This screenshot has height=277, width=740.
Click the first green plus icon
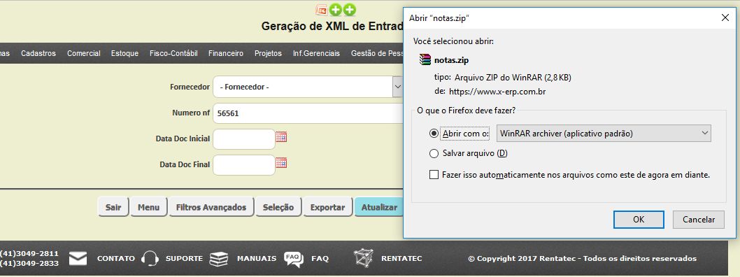pyautogui.click(x=336, y=9)
